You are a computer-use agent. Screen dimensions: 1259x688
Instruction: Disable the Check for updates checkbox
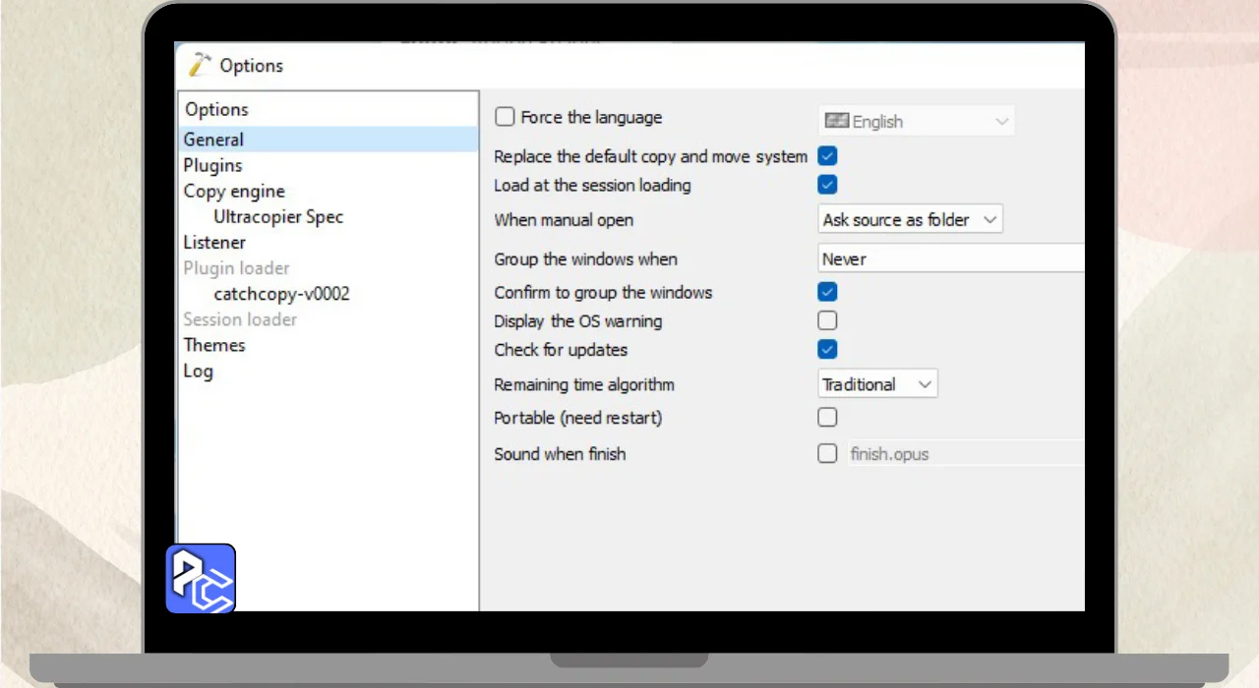[827, 349]
